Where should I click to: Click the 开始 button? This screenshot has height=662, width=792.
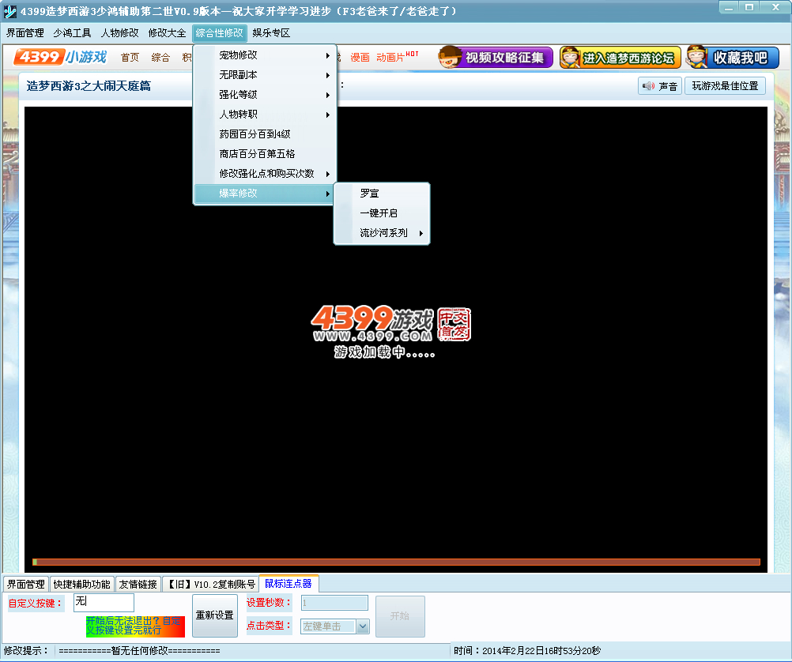pyautogui.click(x=400, y=616)
